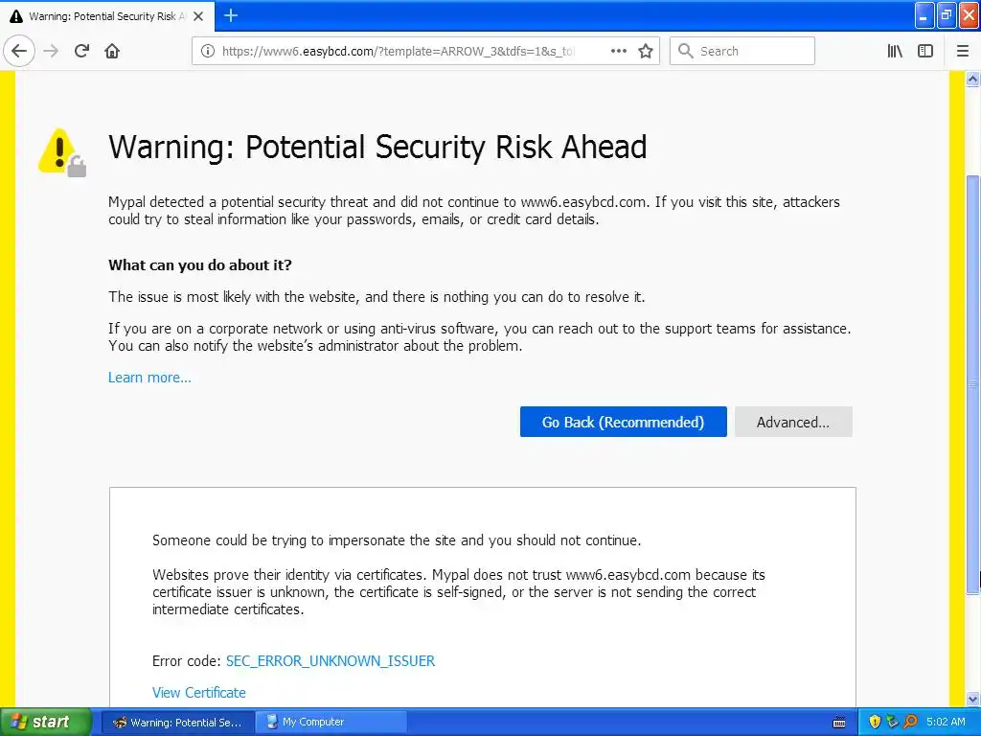
Task: Open the Library bookmarks icon
Action: point(895,51)
